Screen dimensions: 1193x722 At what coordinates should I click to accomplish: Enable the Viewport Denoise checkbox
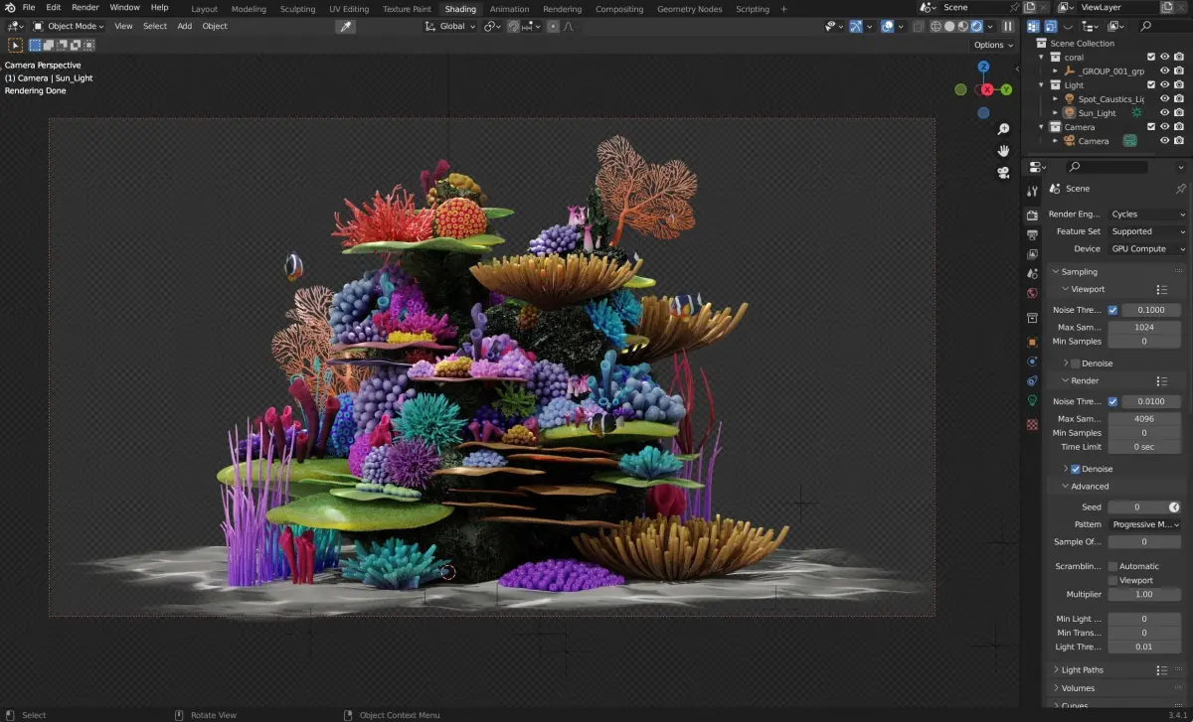1076,363
